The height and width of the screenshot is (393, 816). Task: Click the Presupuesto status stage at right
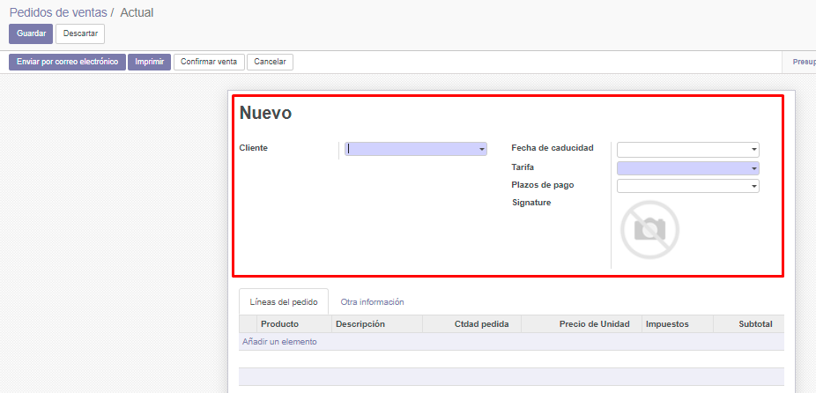tap(804, 63)
